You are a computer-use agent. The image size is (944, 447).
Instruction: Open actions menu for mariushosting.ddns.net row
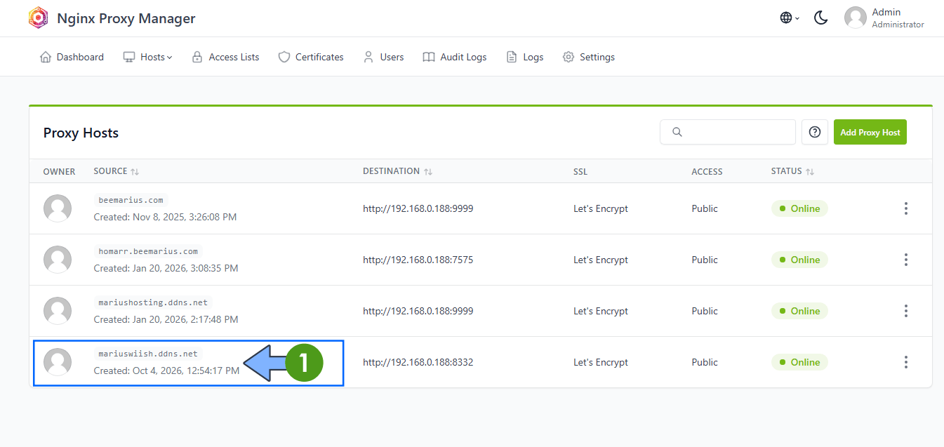click(906, 311)
